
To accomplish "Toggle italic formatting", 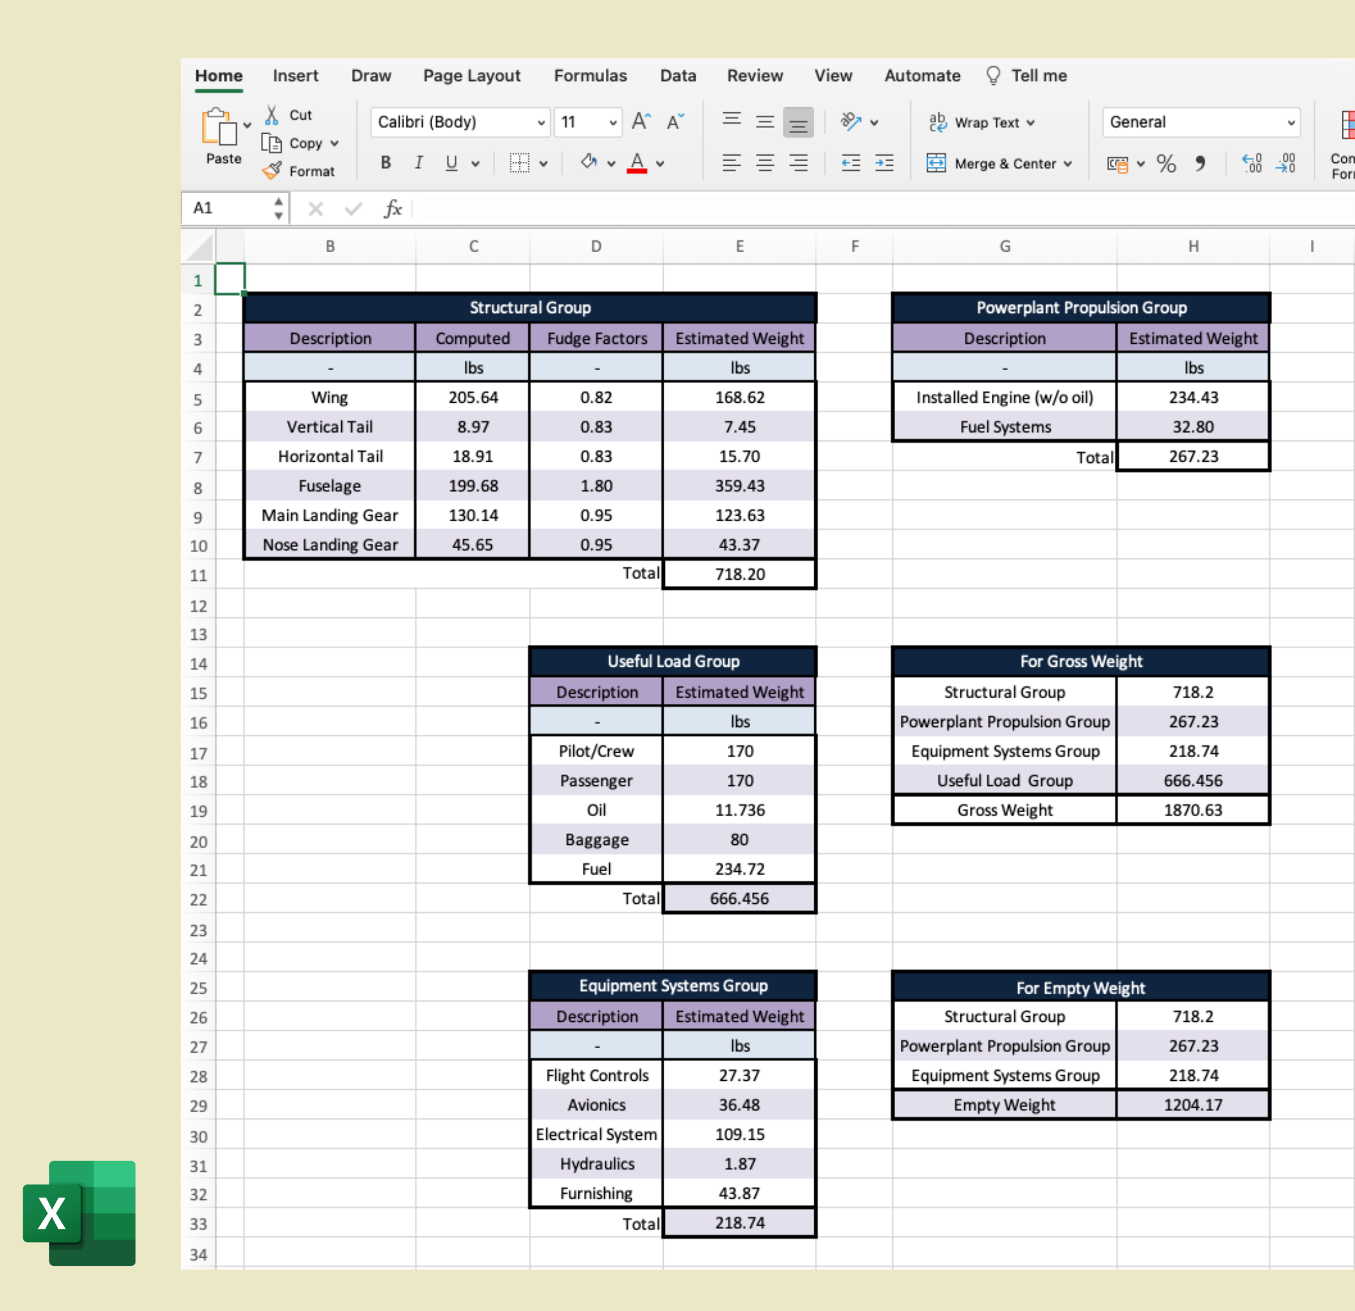I will 418,162.
